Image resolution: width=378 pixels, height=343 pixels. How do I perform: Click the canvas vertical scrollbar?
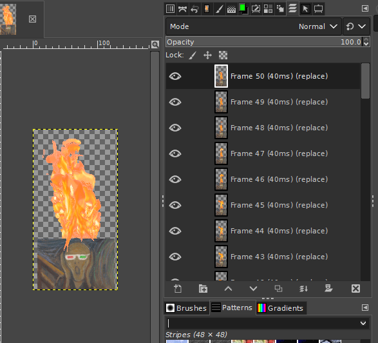pos(155,197)
